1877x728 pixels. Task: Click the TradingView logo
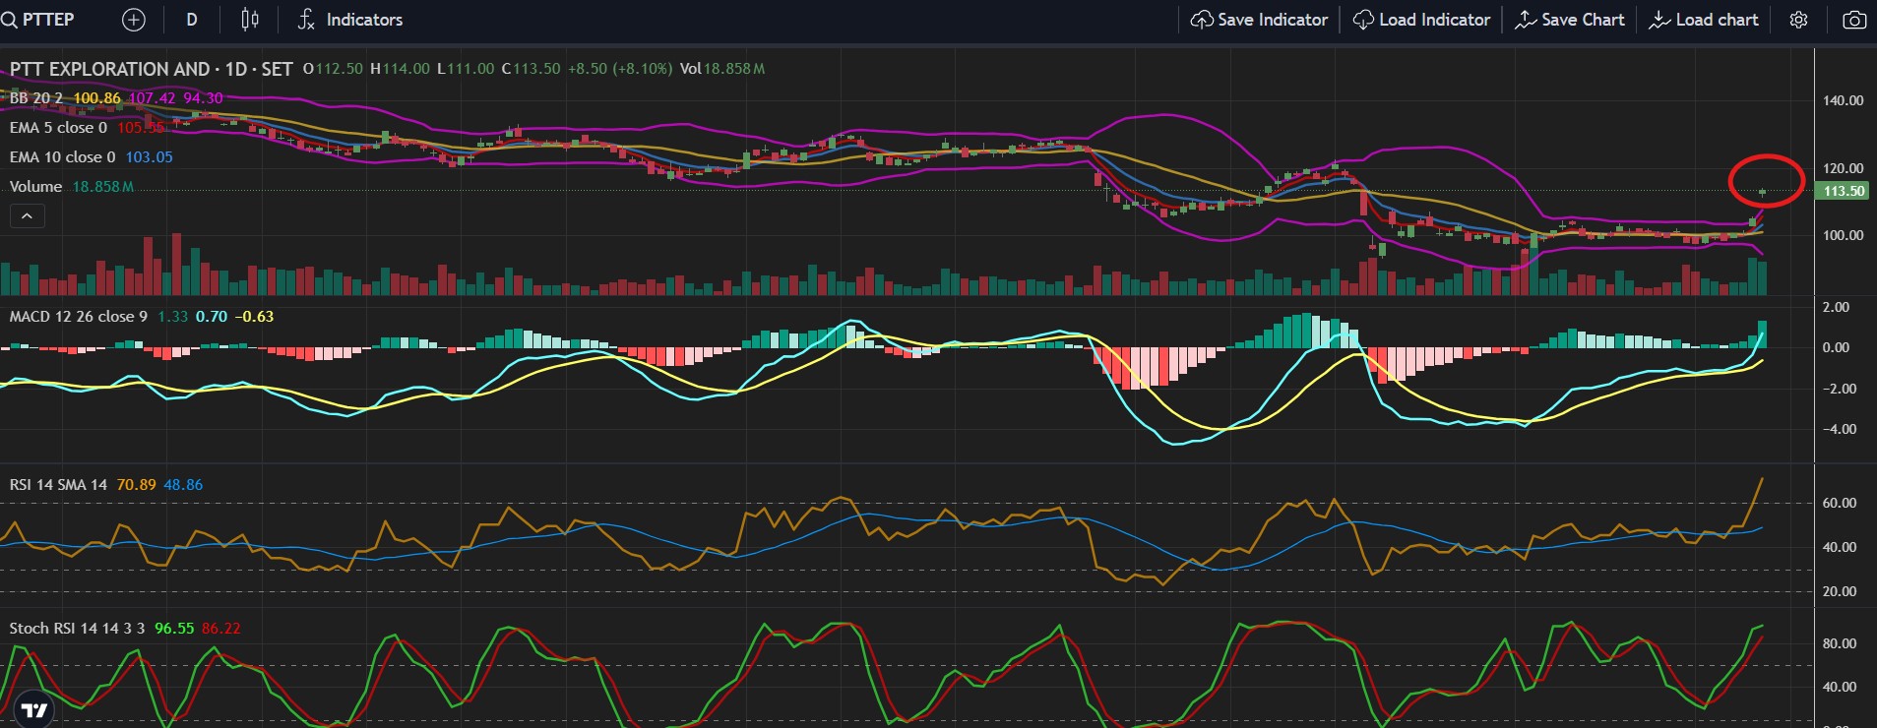point(34,710)
